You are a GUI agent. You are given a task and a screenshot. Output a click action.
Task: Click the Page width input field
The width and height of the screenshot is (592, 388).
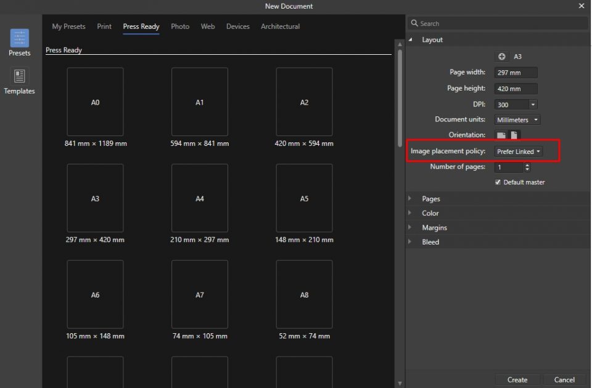(x=516, y=73)
